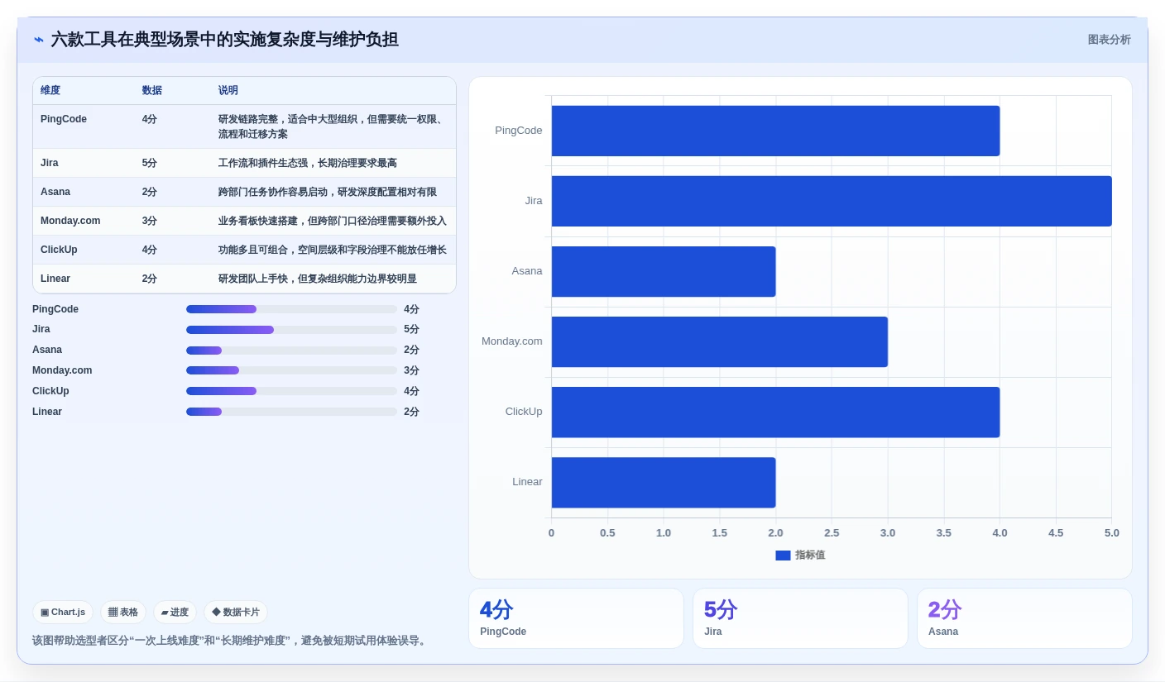Click the 3分 score in the Monday.com table row

[150, 221]
